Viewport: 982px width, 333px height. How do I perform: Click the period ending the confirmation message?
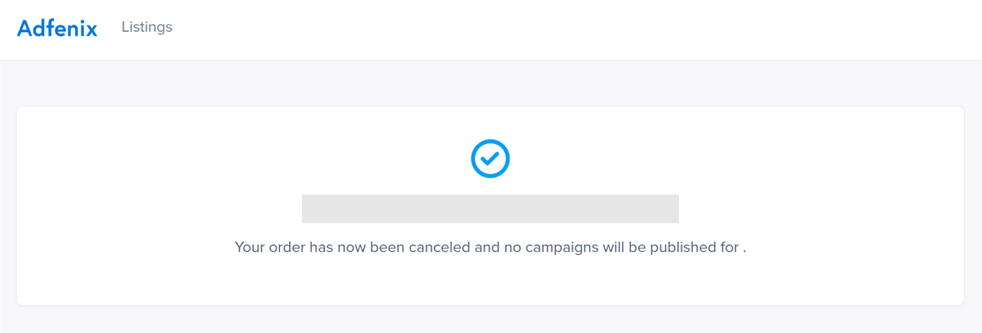[744, 250]
